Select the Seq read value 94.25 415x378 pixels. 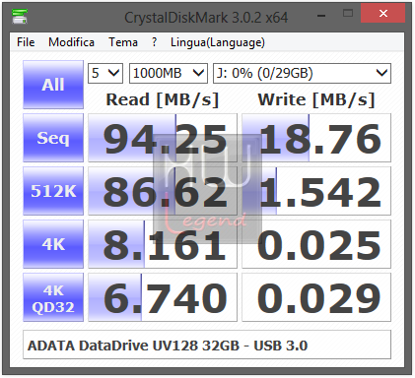[163, 138]
